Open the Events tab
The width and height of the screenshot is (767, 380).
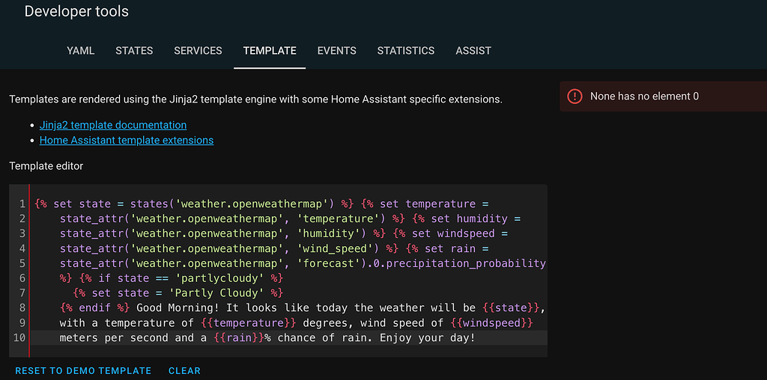coord(336,51)
